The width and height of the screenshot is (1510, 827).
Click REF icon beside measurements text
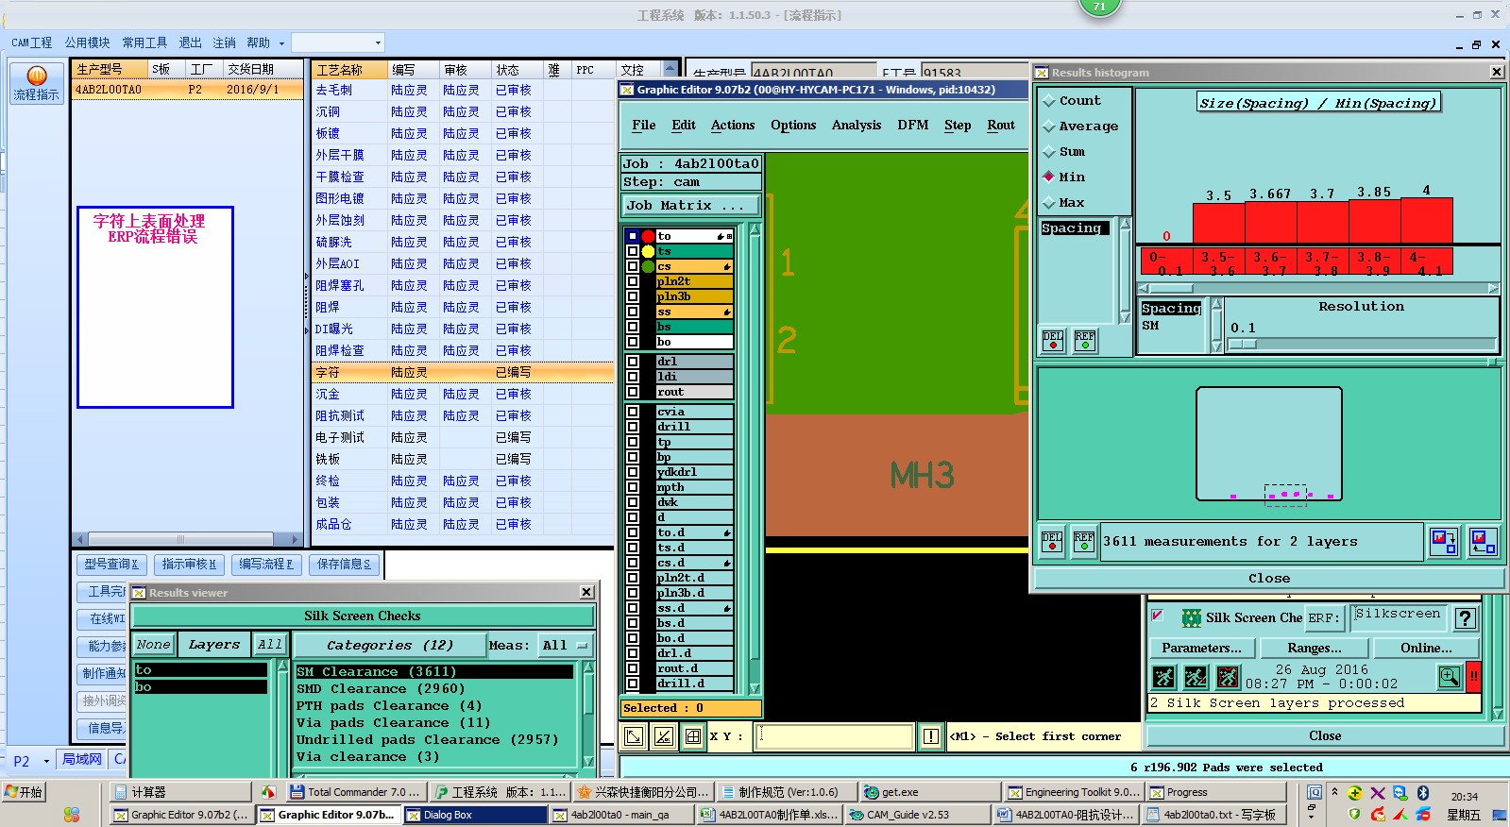(x=1084, y=541)
